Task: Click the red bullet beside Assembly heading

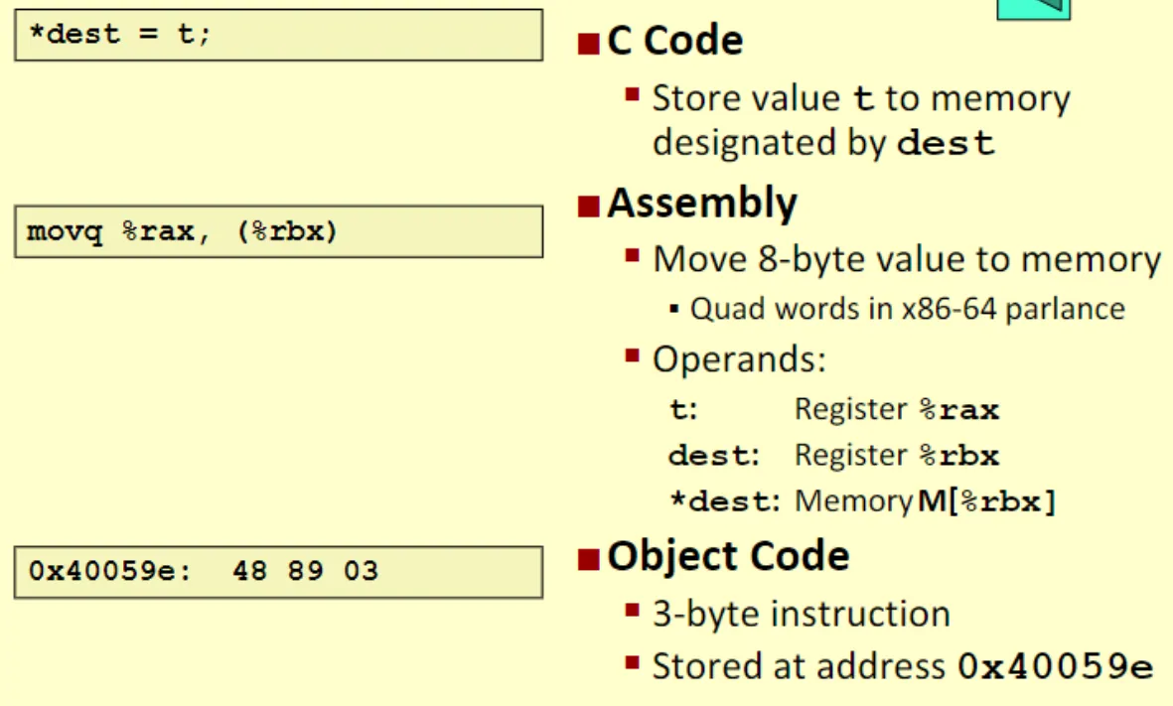Action: pyautogui.click(x=589, y=206)
